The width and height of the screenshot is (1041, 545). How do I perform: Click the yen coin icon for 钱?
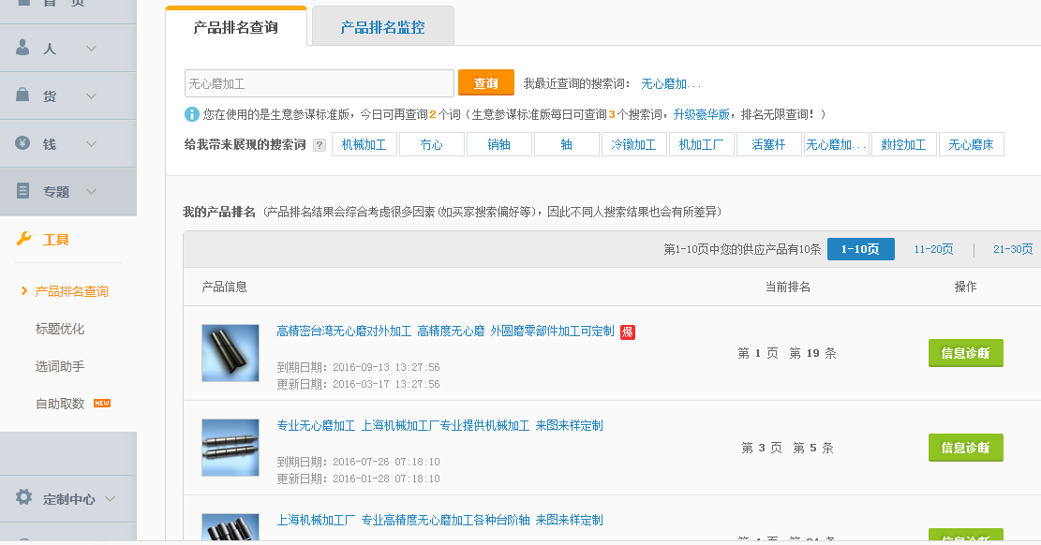click(23, 143)
